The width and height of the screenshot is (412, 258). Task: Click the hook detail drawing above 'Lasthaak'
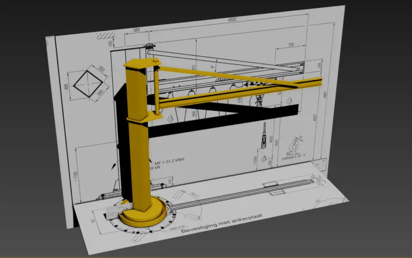pyautogui.click(x=295, y=145)
